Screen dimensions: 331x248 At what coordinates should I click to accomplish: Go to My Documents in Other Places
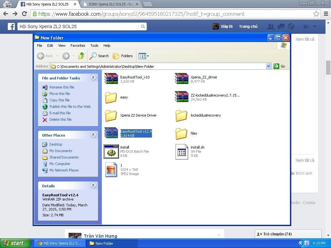point(61,151)
